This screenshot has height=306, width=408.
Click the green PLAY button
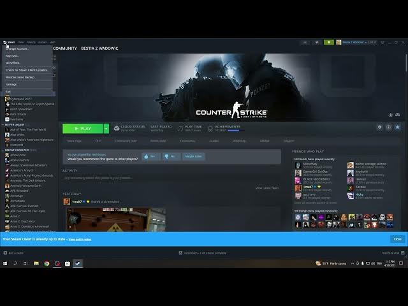pos(83,129)
